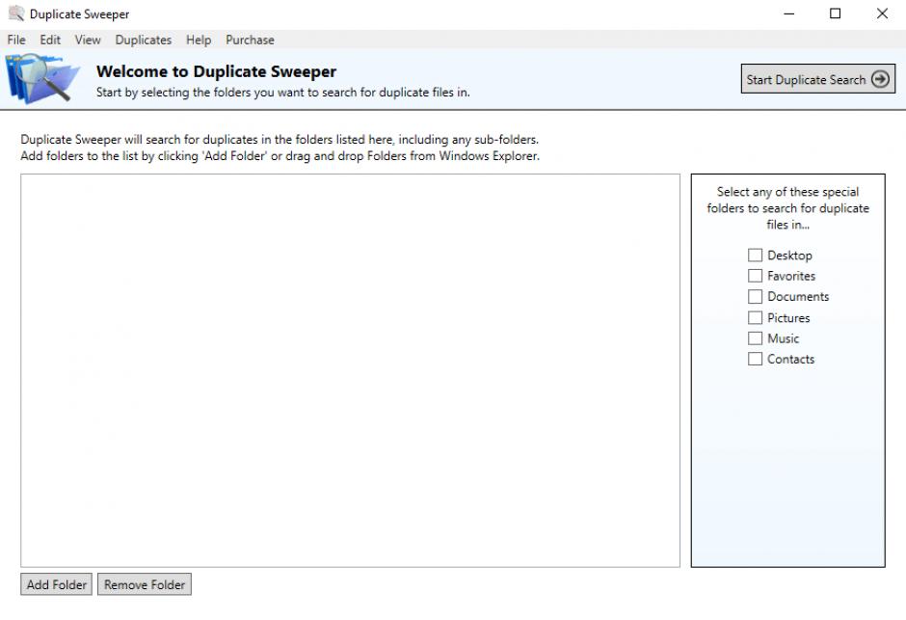
Task: Tick the Favorites checkbox
Action: (755, 276)
